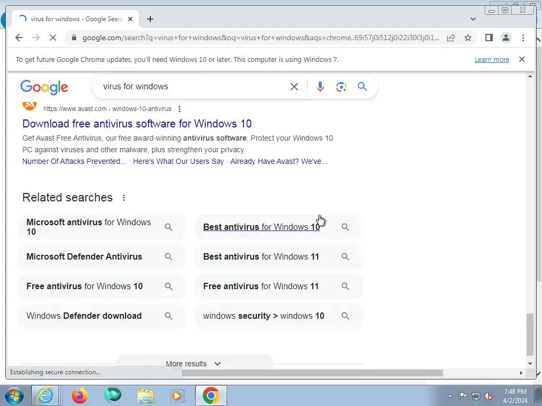Open the Chrome profile menu
This screenshot has width=542, height=406.
pyautogui.click(x=505, y=38)
